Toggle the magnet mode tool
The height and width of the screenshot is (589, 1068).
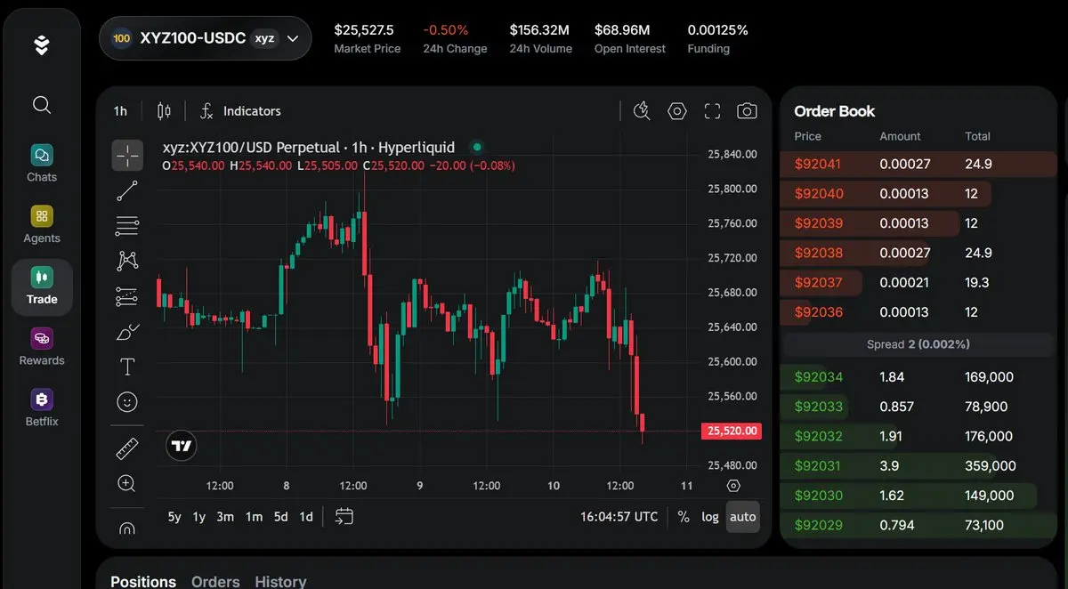pos(127,528)
